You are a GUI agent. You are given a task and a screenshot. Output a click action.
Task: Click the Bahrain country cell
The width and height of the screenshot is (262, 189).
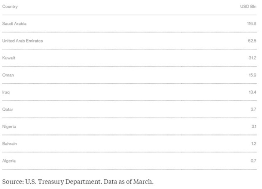point(9,144)
